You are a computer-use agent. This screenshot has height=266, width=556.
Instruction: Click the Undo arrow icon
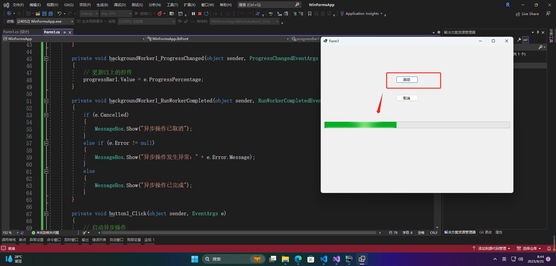[59, 14]
